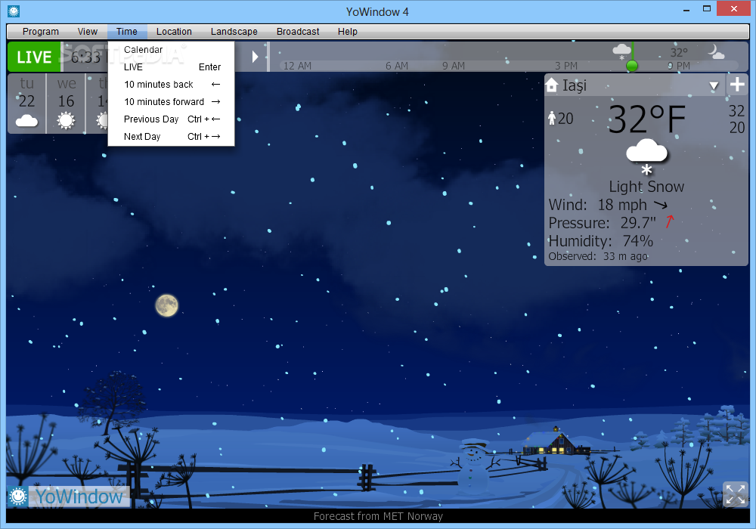The width and height of the screenshot is (756, 529).
Task: Click the lit house in the landscape
Action: [x=554, y=441]
